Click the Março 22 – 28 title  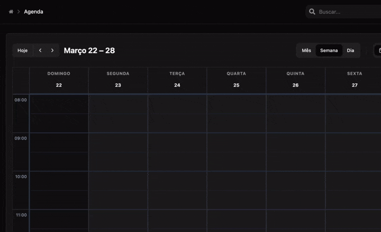tap(89, 51)
